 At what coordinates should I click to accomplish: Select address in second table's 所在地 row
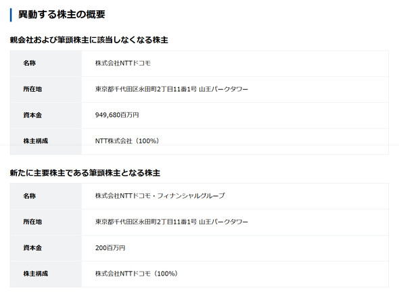pyautogui.click(x=172, y=222)
